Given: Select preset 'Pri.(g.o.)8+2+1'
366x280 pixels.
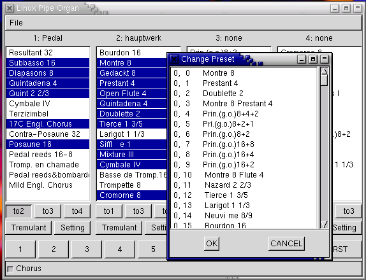Looking at the screenshot, I should (244, 124).
